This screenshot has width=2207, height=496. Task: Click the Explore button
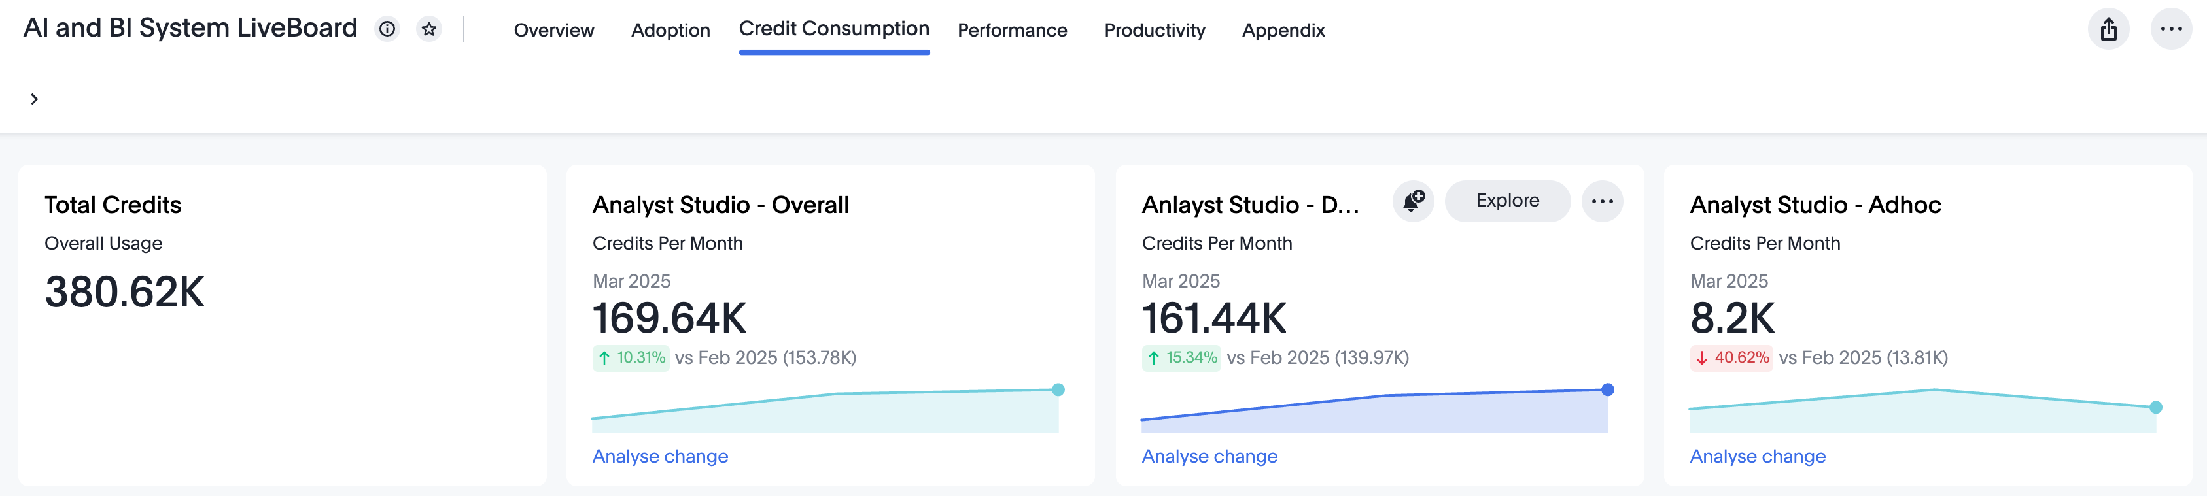(1507, 201)
